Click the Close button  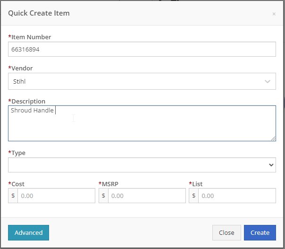pos(226,232)
